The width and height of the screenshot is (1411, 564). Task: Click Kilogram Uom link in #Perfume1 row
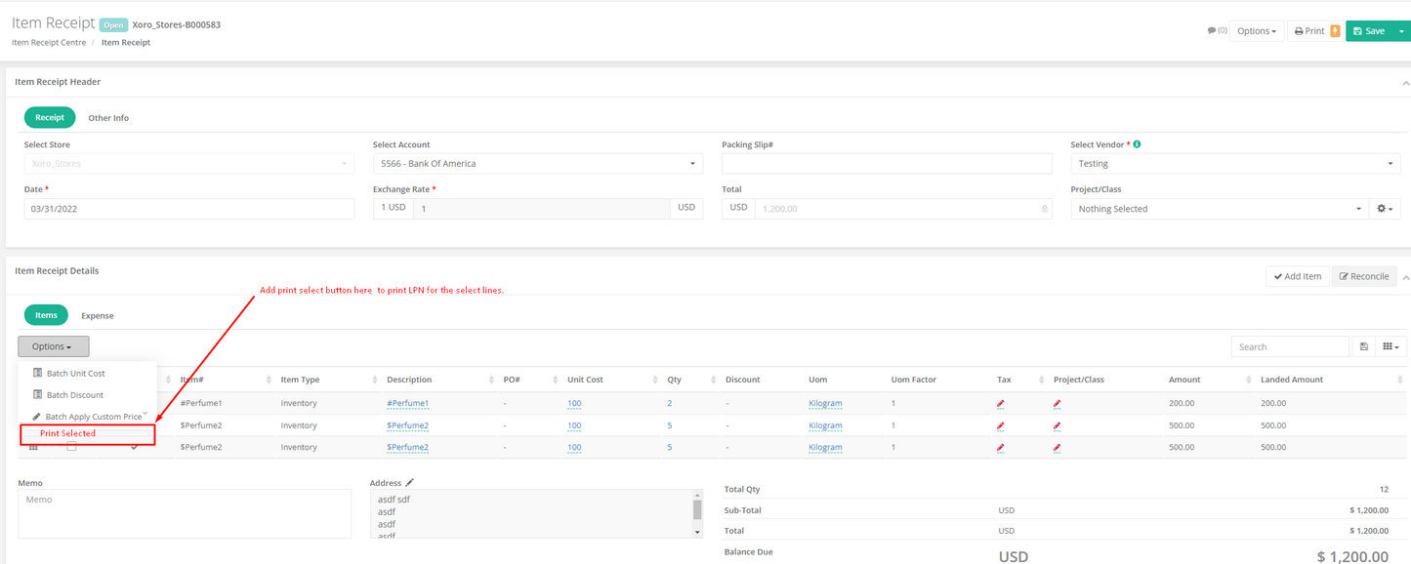point(825,403)
